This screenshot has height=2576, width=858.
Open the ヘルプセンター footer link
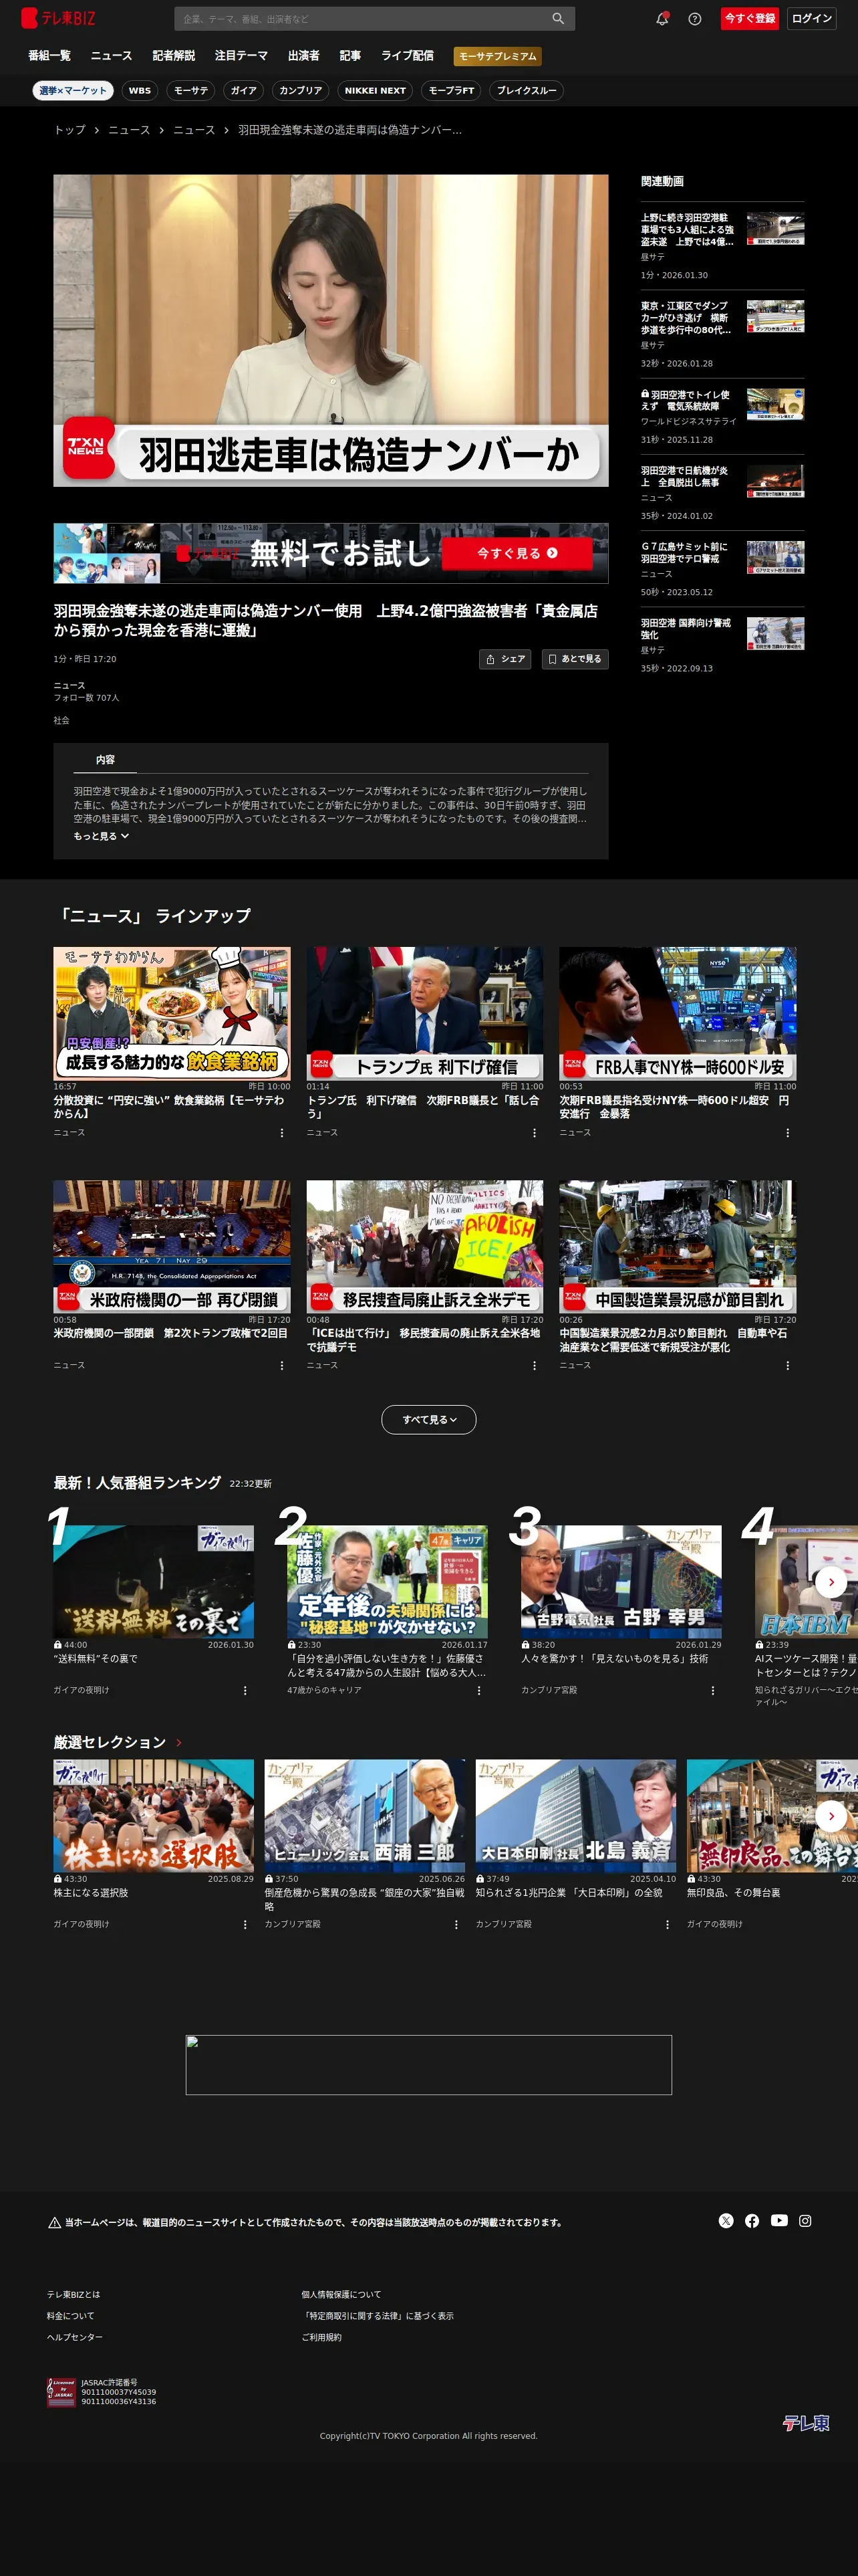click(75, 2337)
